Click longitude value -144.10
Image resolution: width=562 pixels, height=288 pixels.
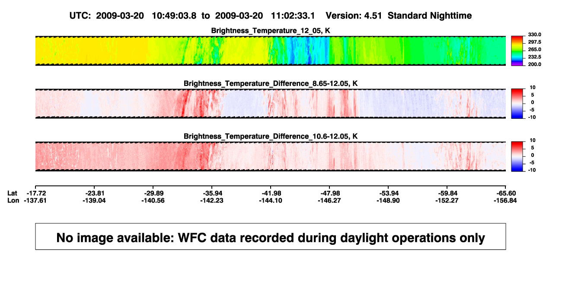271,200
